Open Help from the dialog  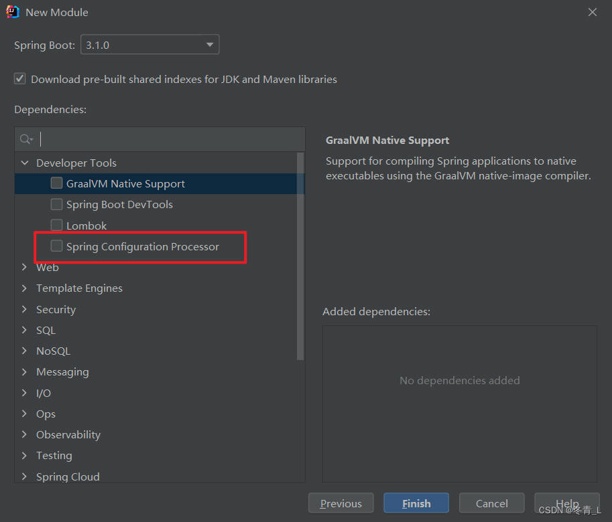coord(566,503)
